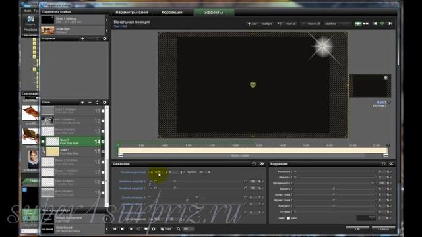Toggle visibility checkbox of layer 15
This screenshot has width=422, height=237.
[103, 151]
